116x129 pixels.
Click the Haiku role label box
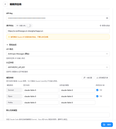(x=14, y=102)
